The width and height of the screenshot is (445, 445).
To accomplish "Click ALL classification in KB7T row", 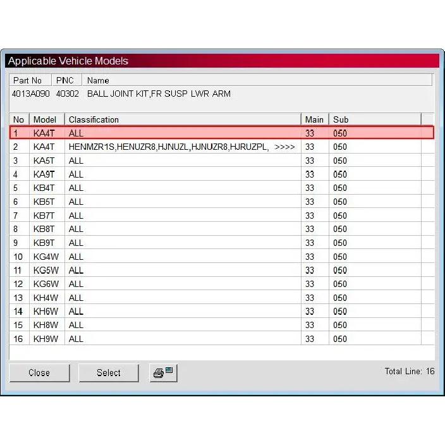I will (x=76, y=216).
